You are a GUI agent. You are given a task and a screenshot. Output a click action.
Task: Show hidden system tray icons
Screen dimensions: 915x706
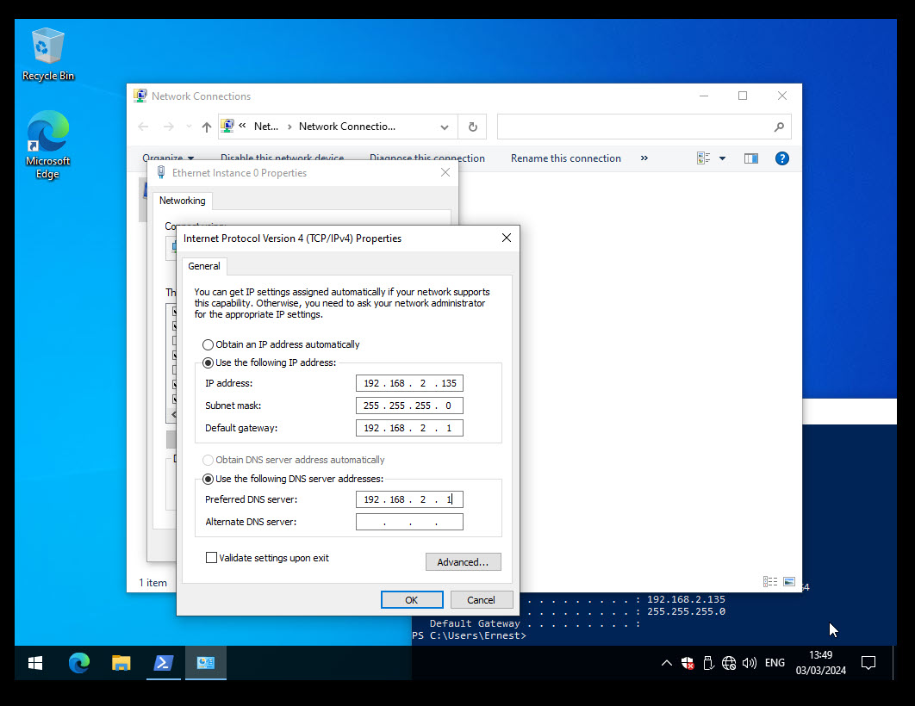pyautogui.click(x=666, y=663)
